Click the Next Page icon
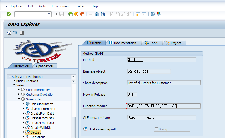The width and height of the screenshot is (225, 138). 123,14
